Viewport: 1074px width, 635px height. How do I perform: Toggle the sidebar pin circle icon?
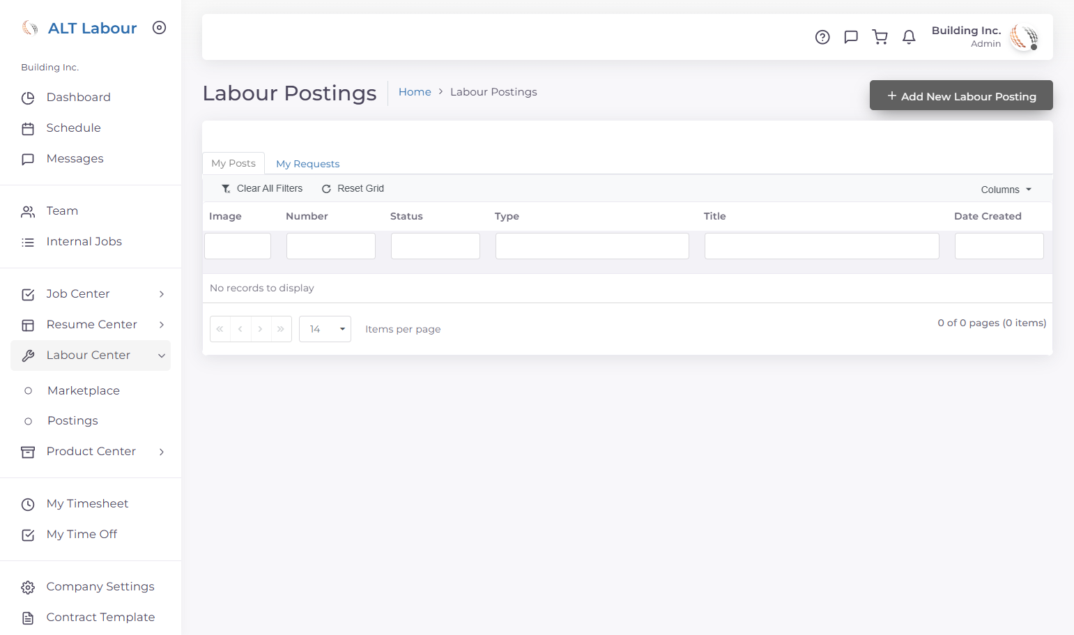[160, 28]
